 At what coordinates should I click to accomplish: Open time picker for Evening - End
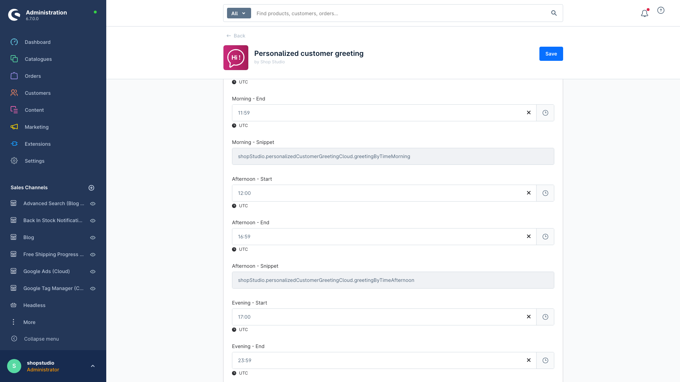(545, 360)
